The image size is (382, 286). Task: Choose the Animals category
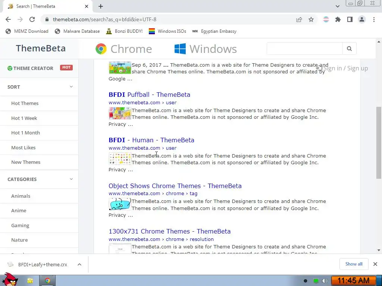21,196
